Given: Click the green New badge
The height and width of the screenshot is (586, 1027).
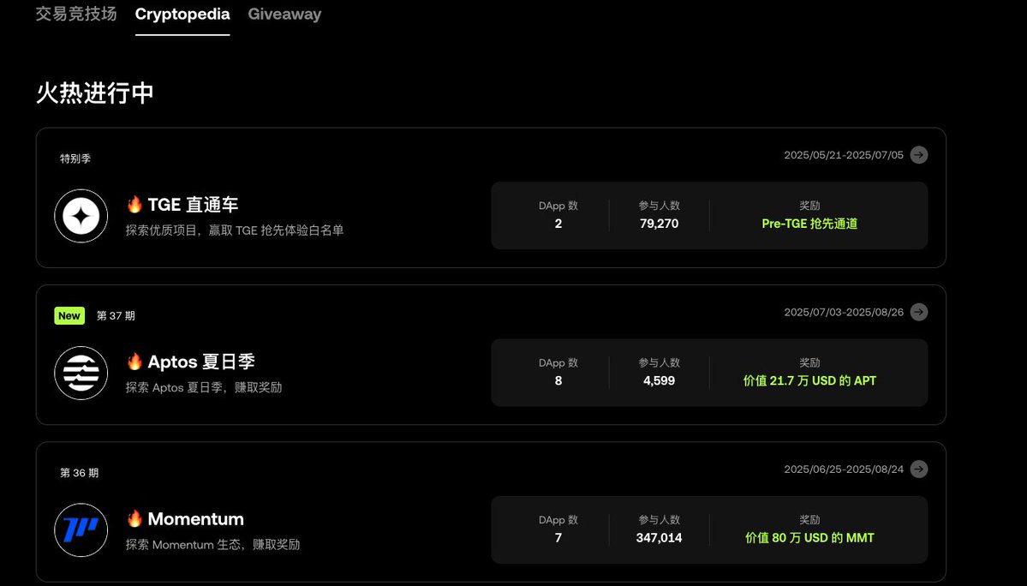Looking at the screenshot, I should [69, 315].
